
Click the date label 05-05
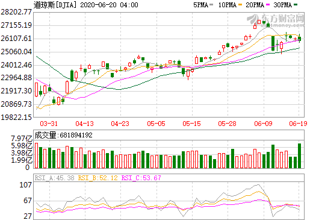156,124
